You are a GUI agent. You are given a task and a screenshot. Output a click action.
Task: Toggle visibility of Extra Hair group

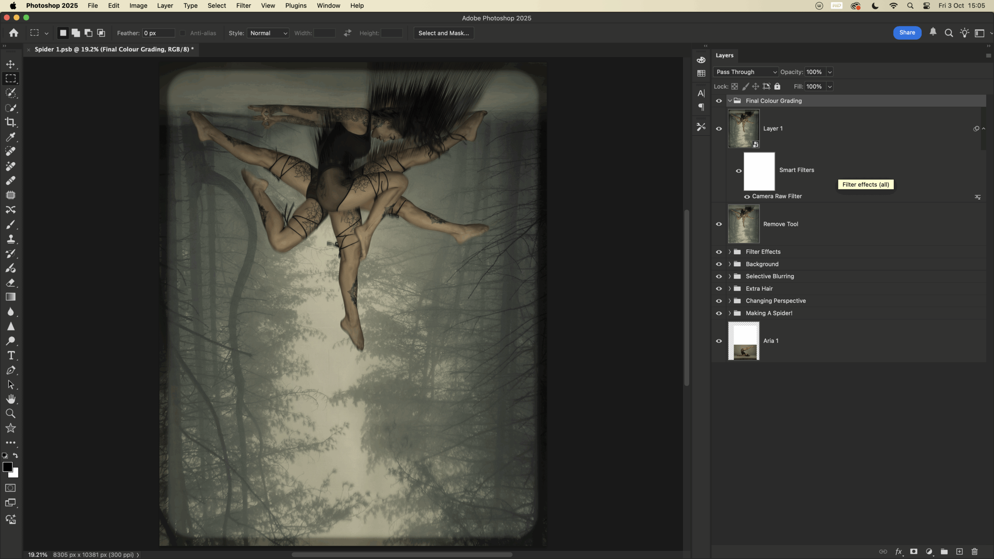pyautogui.click(x=719, y=288)
